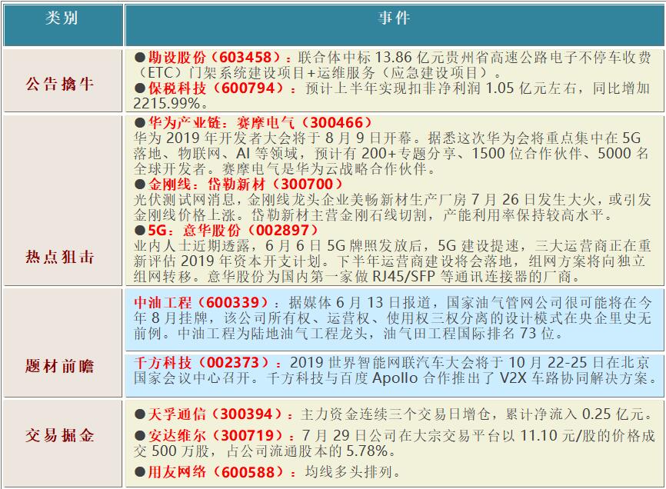This screenshot has height=489, width=666.
Task: Click the line starting 新评估 2019 年资本开支计划
Action: tap(389, 261)
